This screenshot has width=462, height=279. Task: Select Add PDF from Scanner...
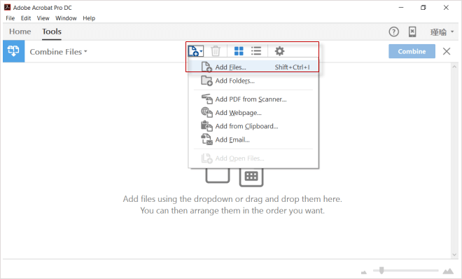pyautogui.click(x=253, y=99)
